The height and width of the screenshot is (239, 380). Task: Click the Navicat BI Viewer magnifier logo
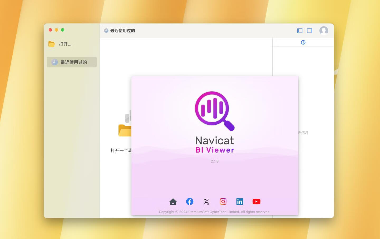click(215, 111)
